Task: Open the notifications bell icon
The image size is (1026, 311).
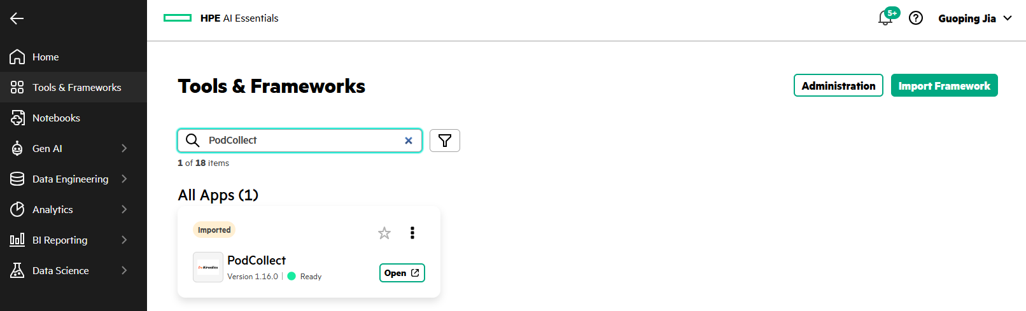Action: pos(885,18)
